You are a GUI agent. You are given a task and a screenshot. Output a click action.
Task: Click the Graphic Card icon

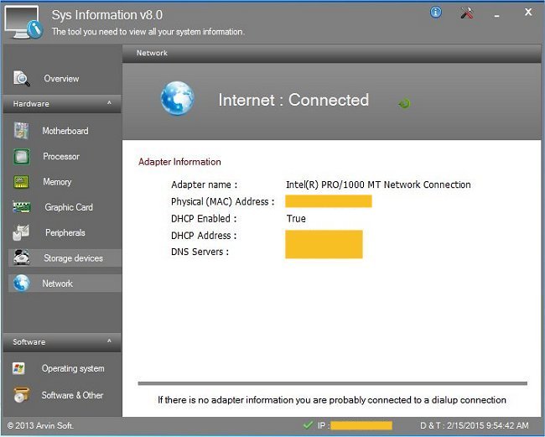22,207
